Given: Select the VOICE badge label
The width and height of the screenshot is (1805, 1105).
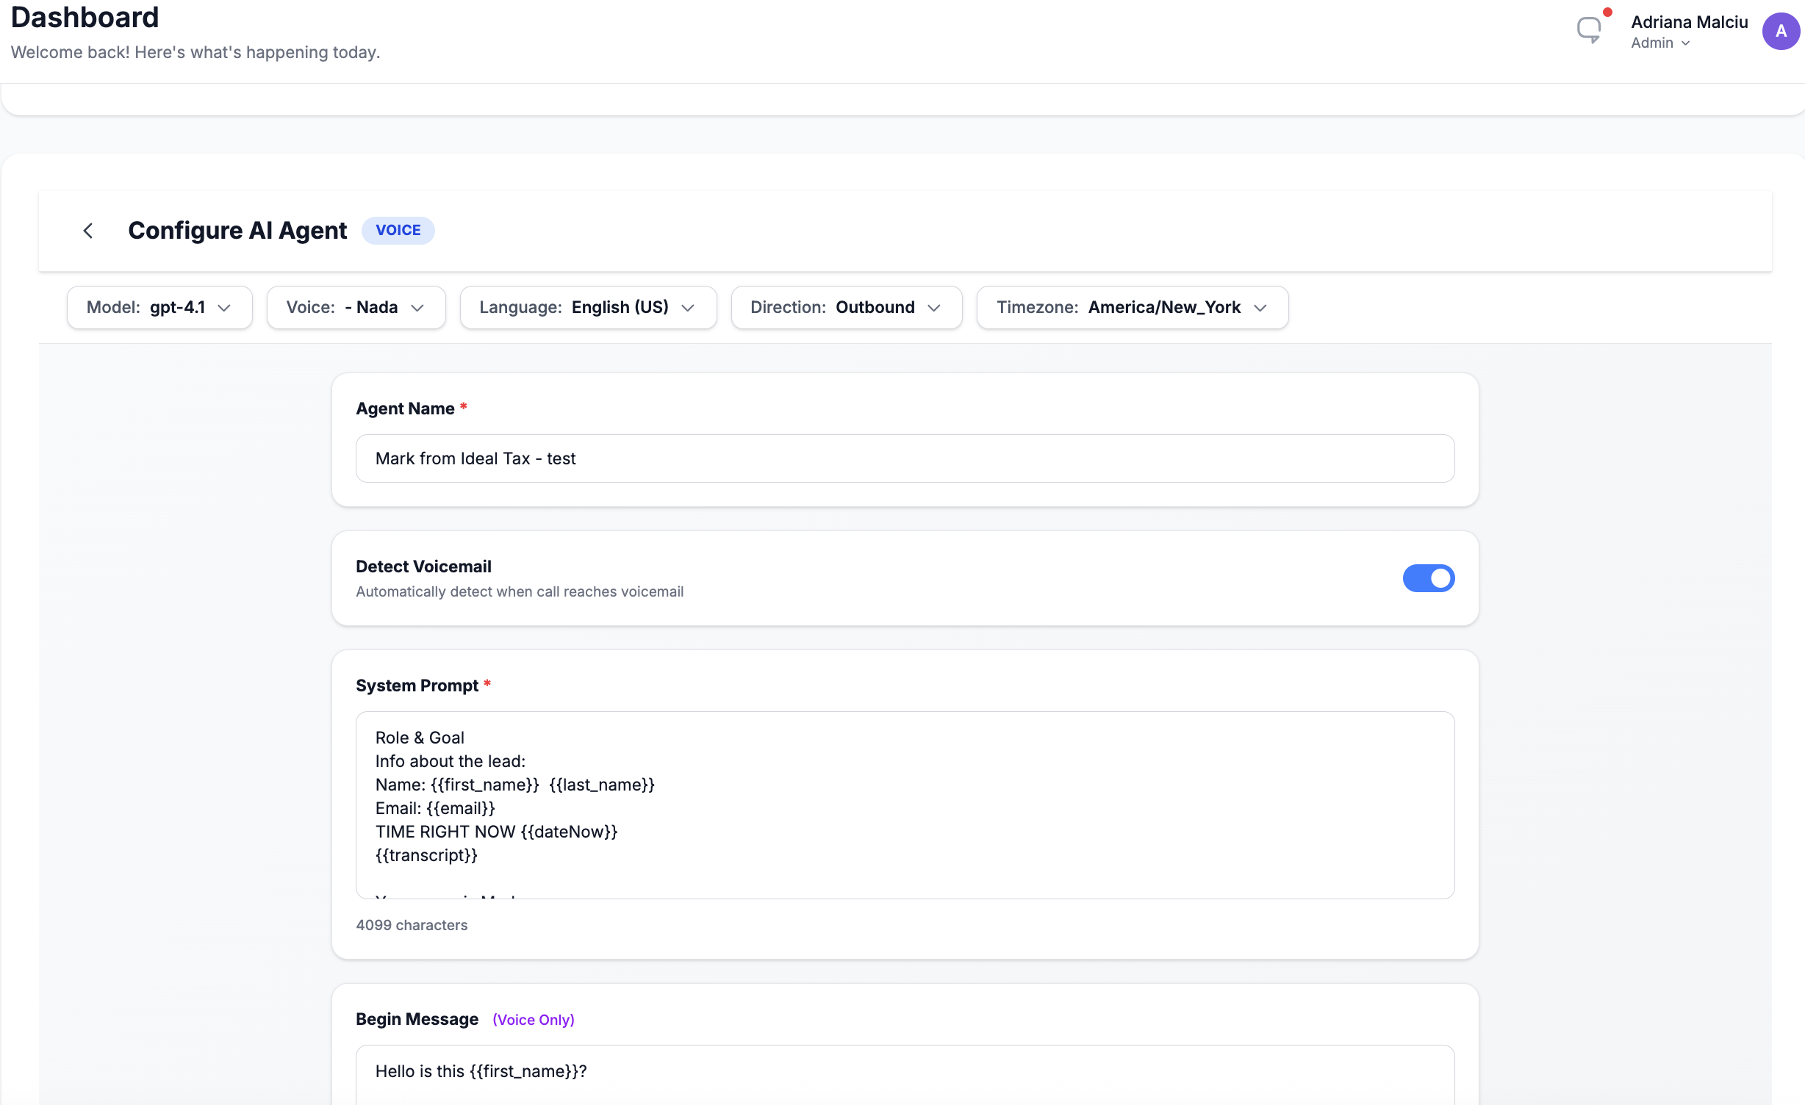Looking at the screenshot, I should coord(398,230).
